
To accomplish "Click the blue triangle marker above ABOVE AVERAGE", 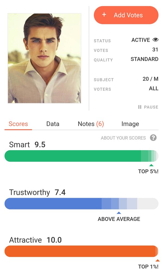I will pos(119,213).
